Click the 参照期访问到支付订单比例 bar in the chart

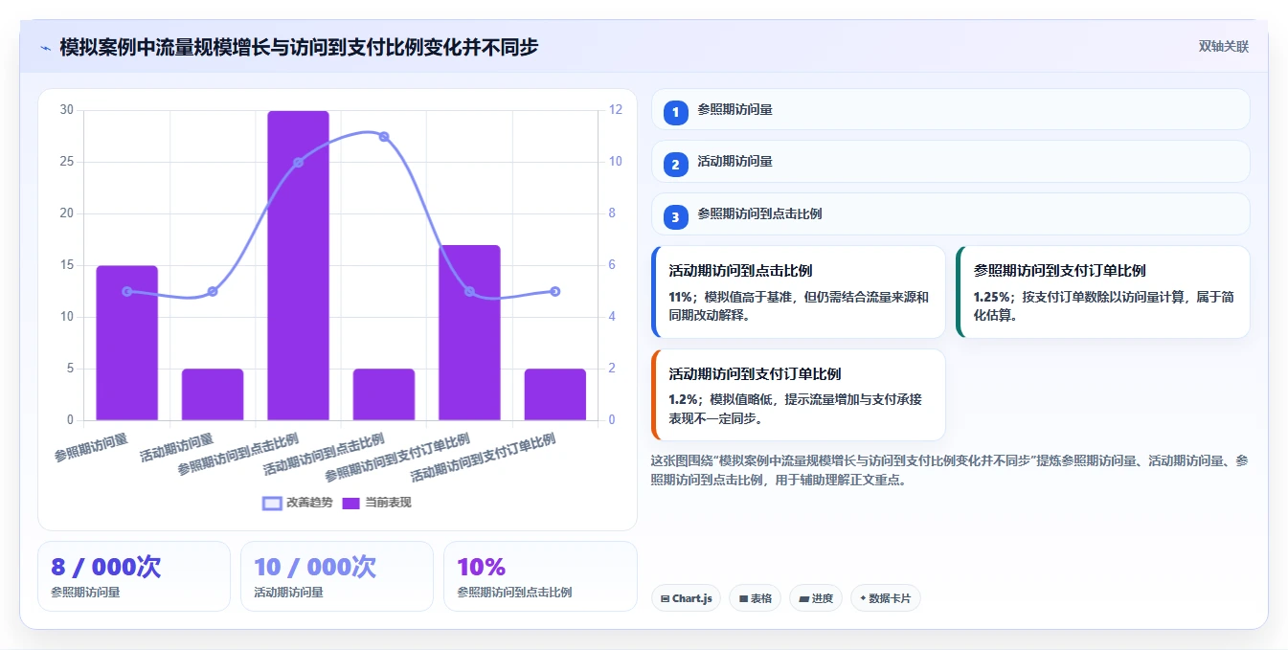click(x=469, y=332)
